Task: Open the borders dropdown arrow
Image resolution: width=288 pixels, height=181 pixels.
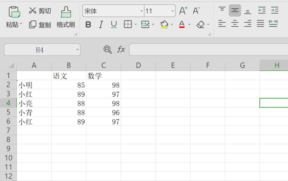Action: click(136, 25)
